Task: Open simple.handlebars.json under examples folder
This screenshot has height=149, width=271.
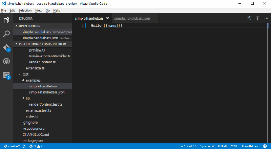Action: tap(47, 92)
